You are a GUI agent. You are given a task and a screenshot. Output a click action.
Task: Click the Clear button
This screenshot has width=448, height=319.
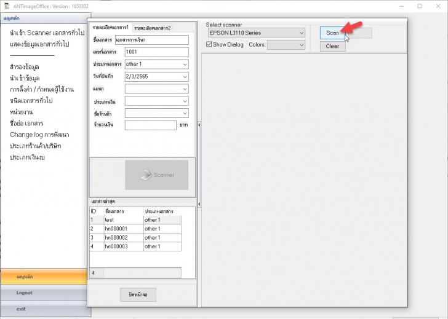332,46
